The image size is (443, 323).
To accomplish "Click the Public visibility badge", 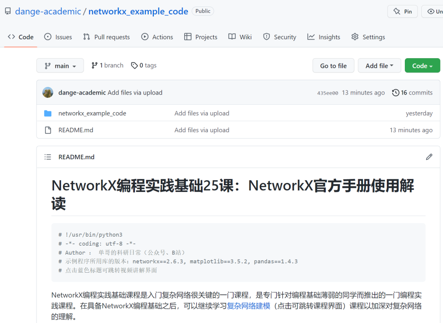I will point(203,11).
